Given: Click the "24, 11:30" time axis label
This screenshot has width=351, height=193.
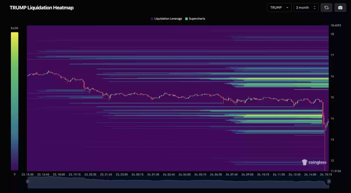Looking at the screenshot, I should click(279, 175).
